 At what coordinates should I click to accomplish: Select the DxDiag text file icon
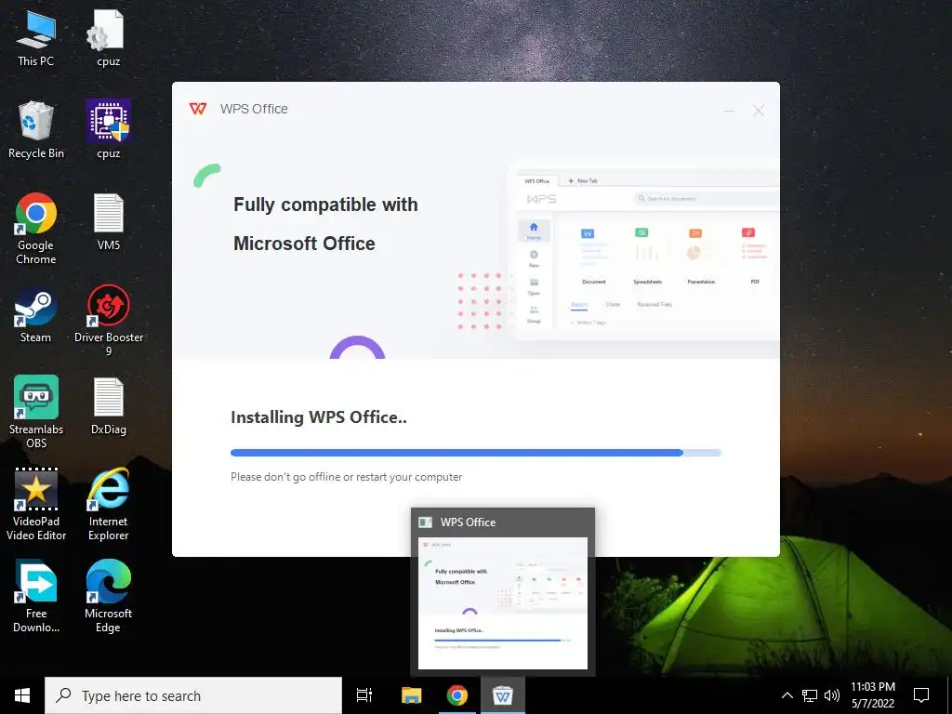pos(108,406)
